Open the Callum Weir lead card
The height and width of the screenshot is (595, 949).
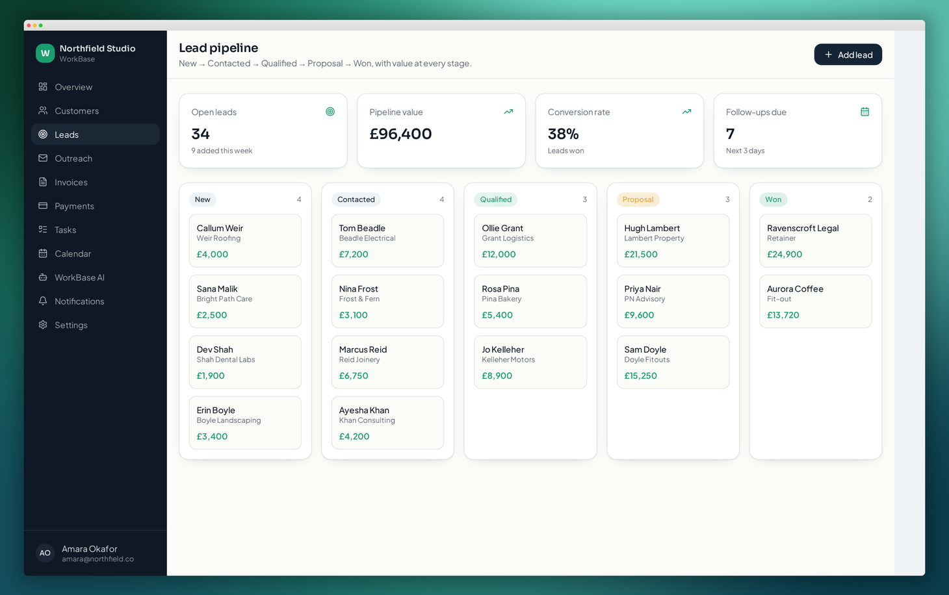pyautogui.click(x=245, y=240)
